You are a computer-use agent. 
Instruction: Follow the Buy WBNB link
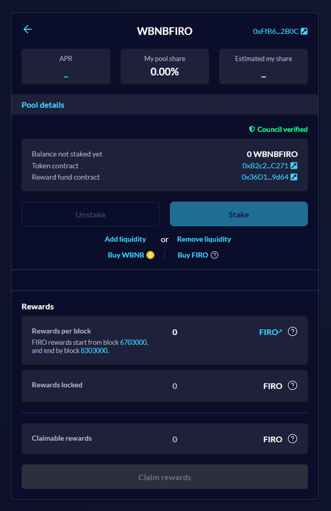click(x=126, y=255)
